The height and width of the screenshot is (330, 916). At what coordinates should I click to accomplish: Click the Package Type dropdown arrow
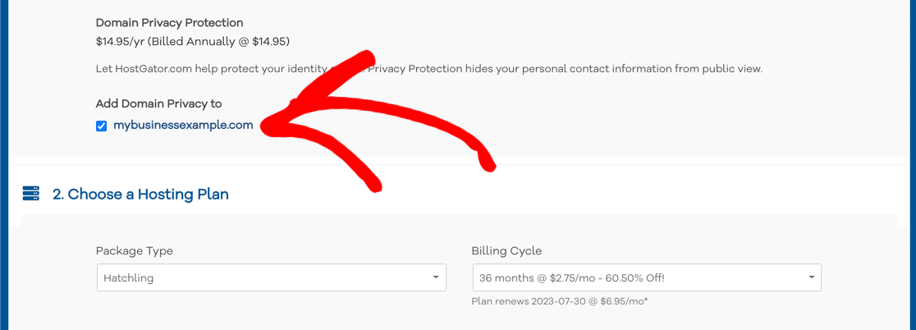435,277
